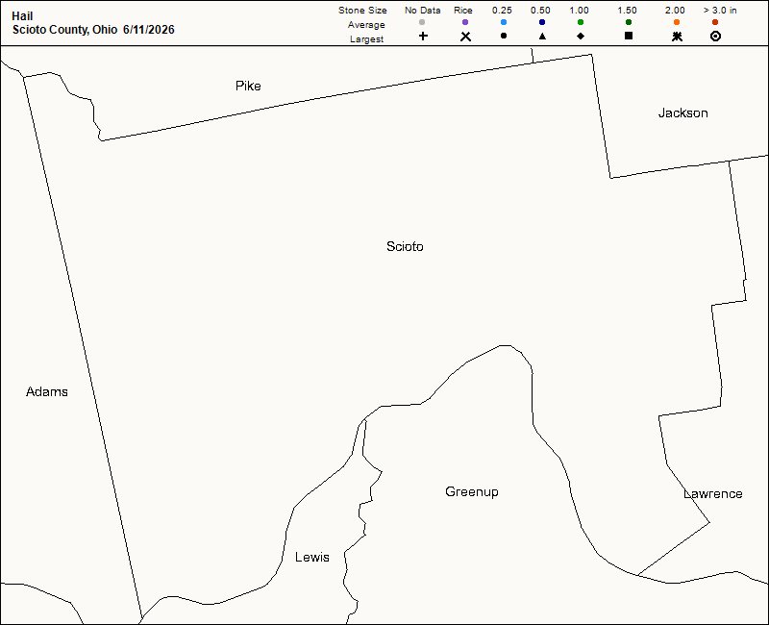
Task: Click the asterisk symbol for 2.00 largest
Action: click(677, 36)
